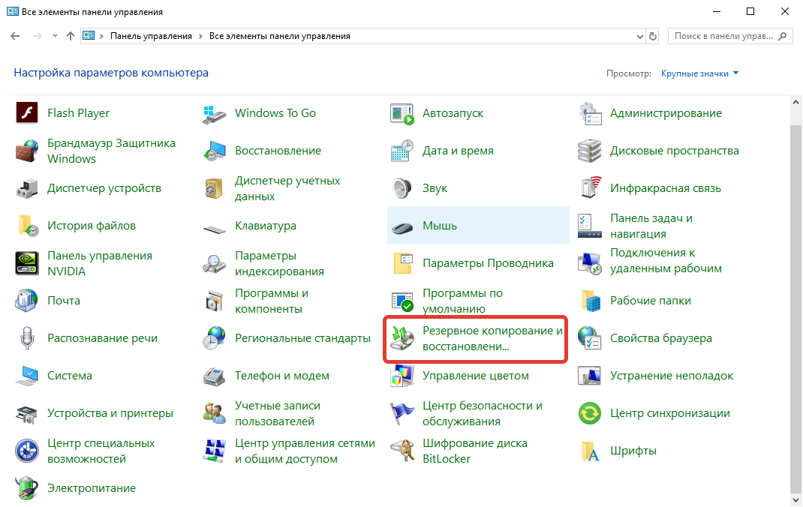
Task: Click Панель управления in the breadcrumb path
Action: (x=151, y=36)
